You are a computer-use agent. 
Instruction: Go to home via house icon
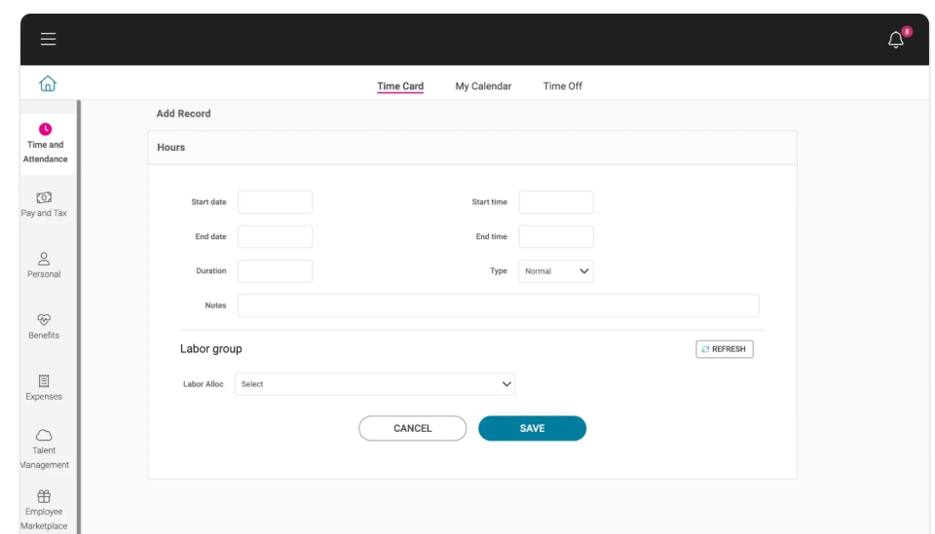coord(47,86)
